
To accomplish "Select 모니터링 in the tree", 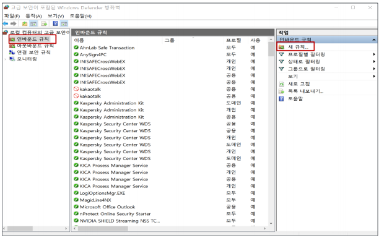I will click(x=27, y=59).
